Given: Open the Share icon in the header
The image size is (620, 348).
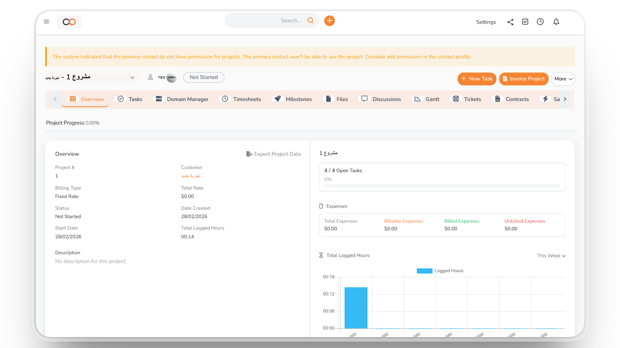Looking at the screenshot, I should pyautogui.click(x=510, y=22).
